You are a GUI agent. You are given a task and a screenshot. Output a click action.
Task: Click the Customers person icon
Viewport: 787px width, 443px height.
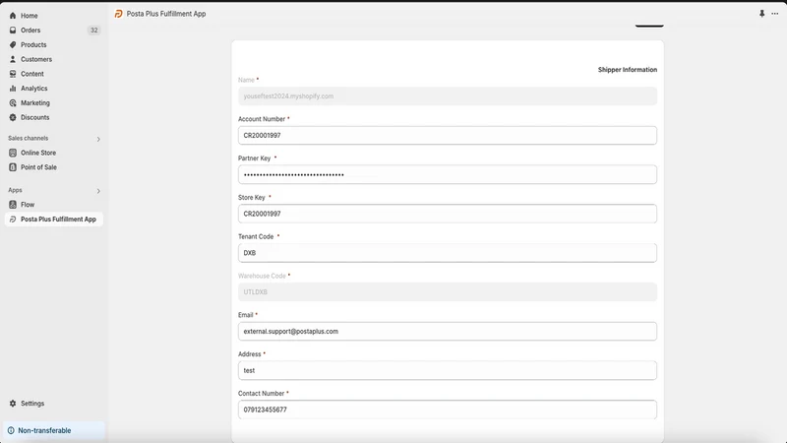[x=13, y=59]
